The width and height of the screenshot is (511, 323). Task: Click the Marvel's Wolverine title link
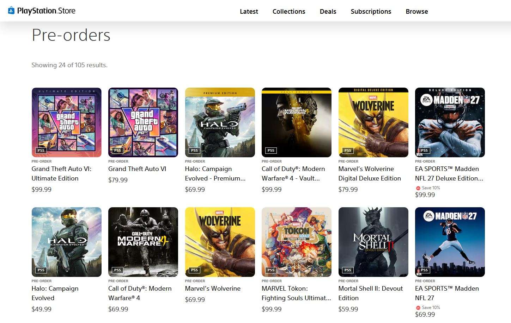[x=213, y=289]
